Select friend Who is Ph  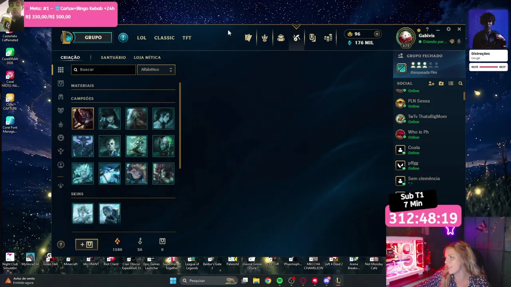click(x=429, y=134)
